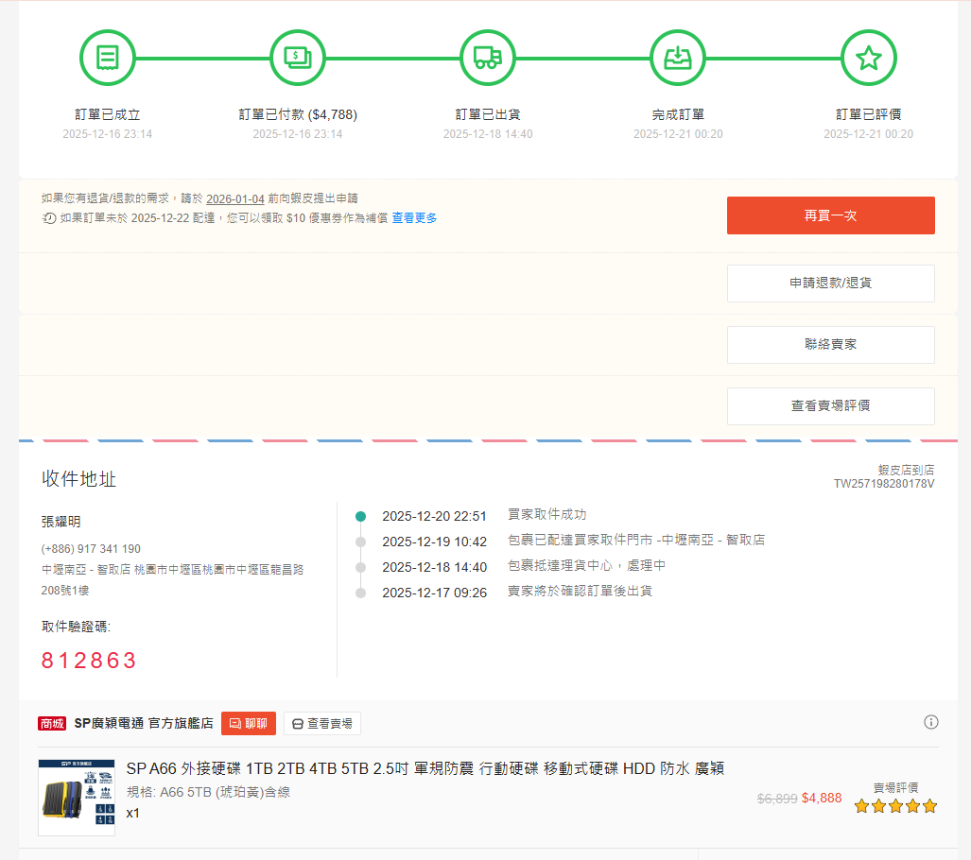971x860 pixels.
Task: Click the order shipped truck icon
Action: point(488,58)
